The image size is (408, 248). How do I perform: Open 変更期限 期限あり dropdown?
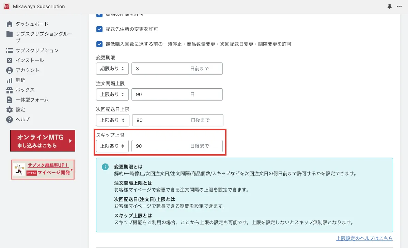click(112, 69)
